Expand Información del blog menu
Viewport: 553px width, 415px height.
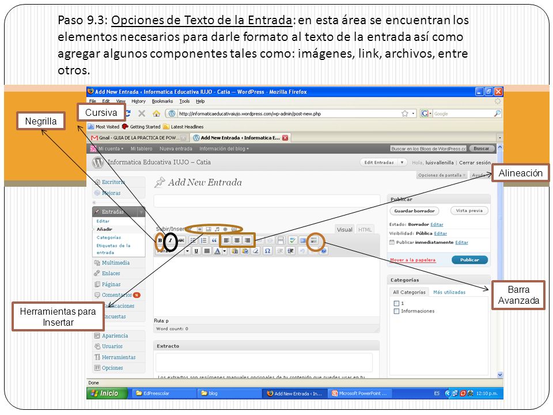(224, 149)
